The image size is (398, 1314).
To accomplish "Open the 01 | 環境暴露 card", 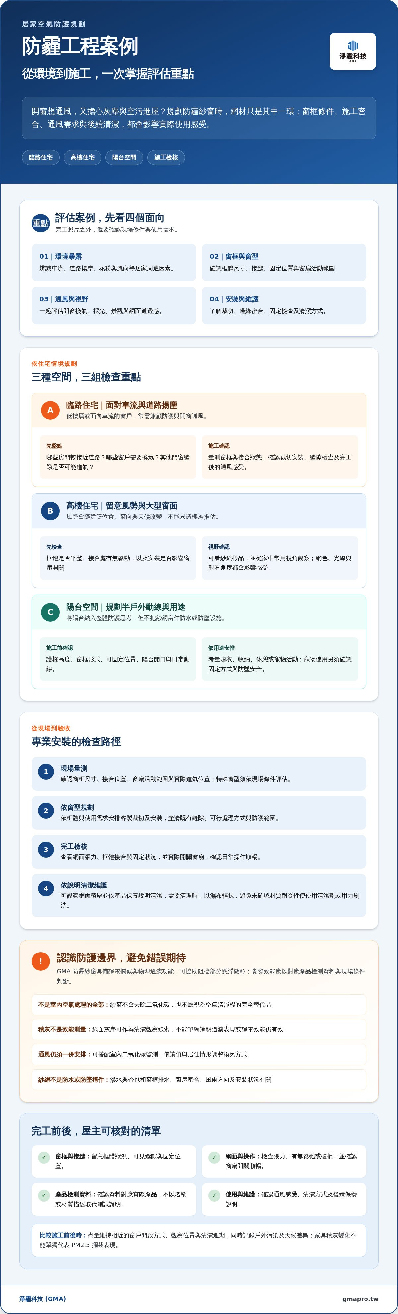I will click(114, 262).
